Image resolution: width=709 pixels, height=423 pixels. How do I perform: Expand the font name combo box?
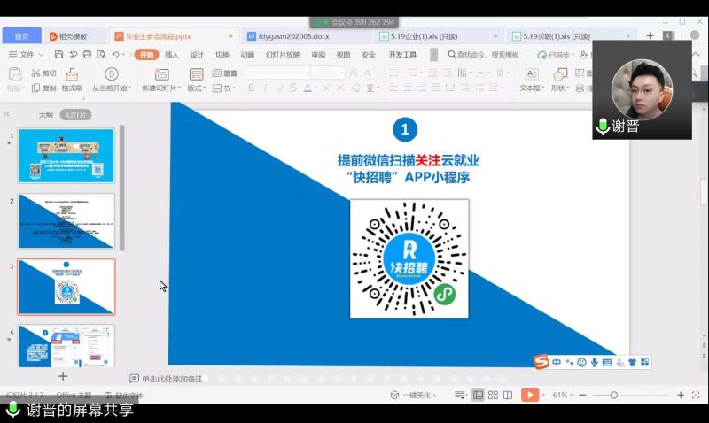307,73
